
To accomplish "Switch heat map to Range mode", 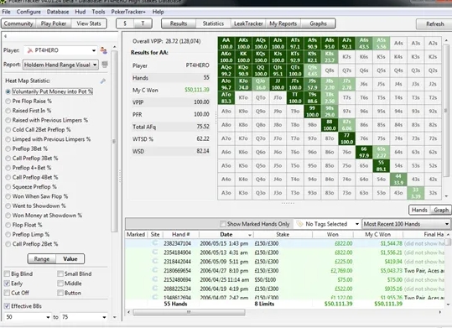I will coord(42,258).
